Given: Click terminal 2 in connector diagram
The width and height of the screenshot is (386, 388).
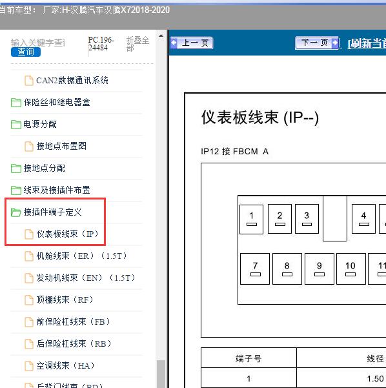Looking at the screenshot, I should point(279,219).
